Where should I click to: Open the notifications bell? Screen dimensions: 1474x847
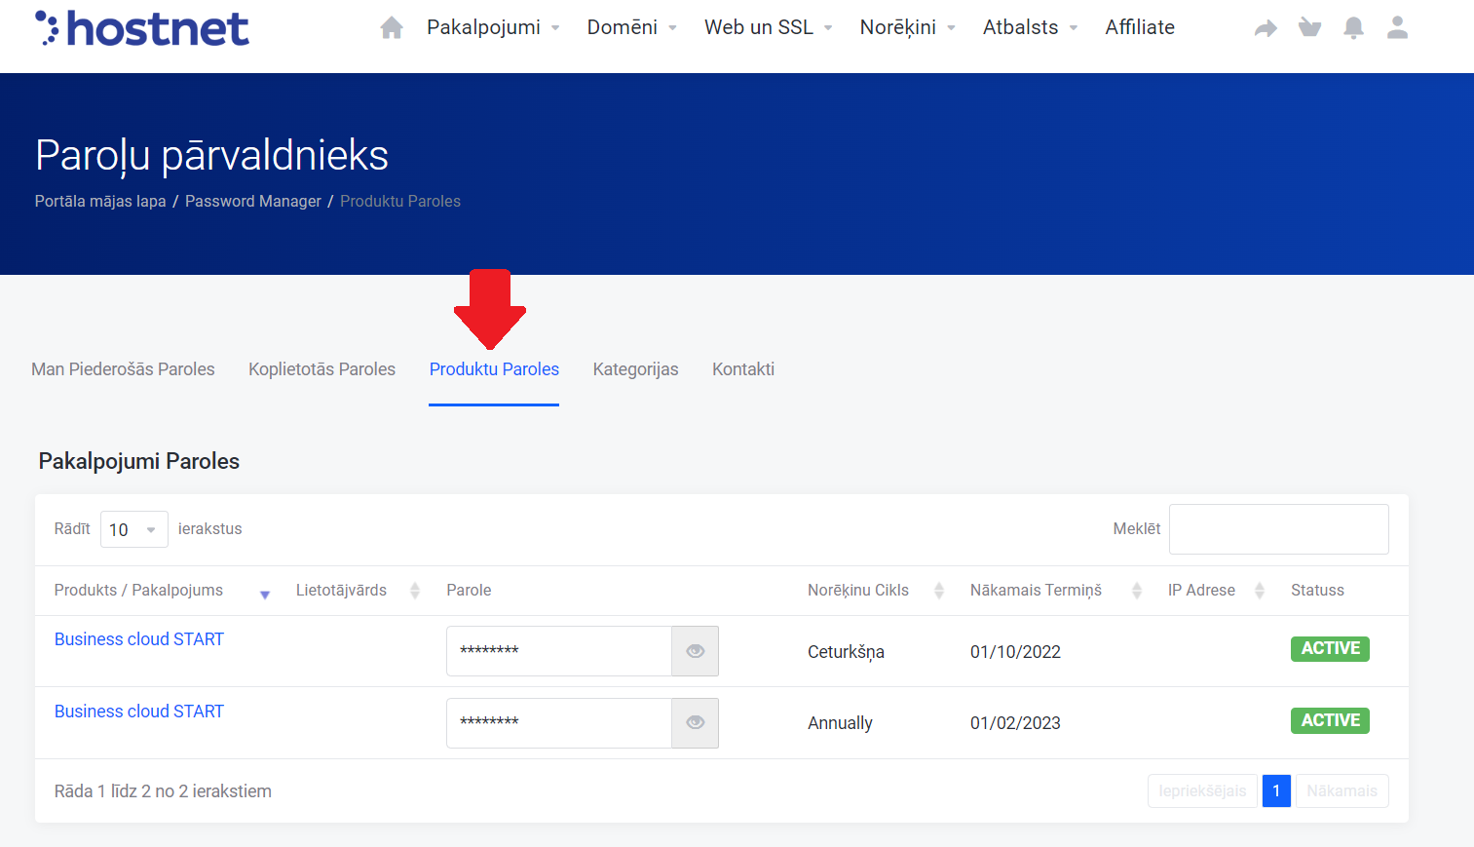click(1353, 28)
